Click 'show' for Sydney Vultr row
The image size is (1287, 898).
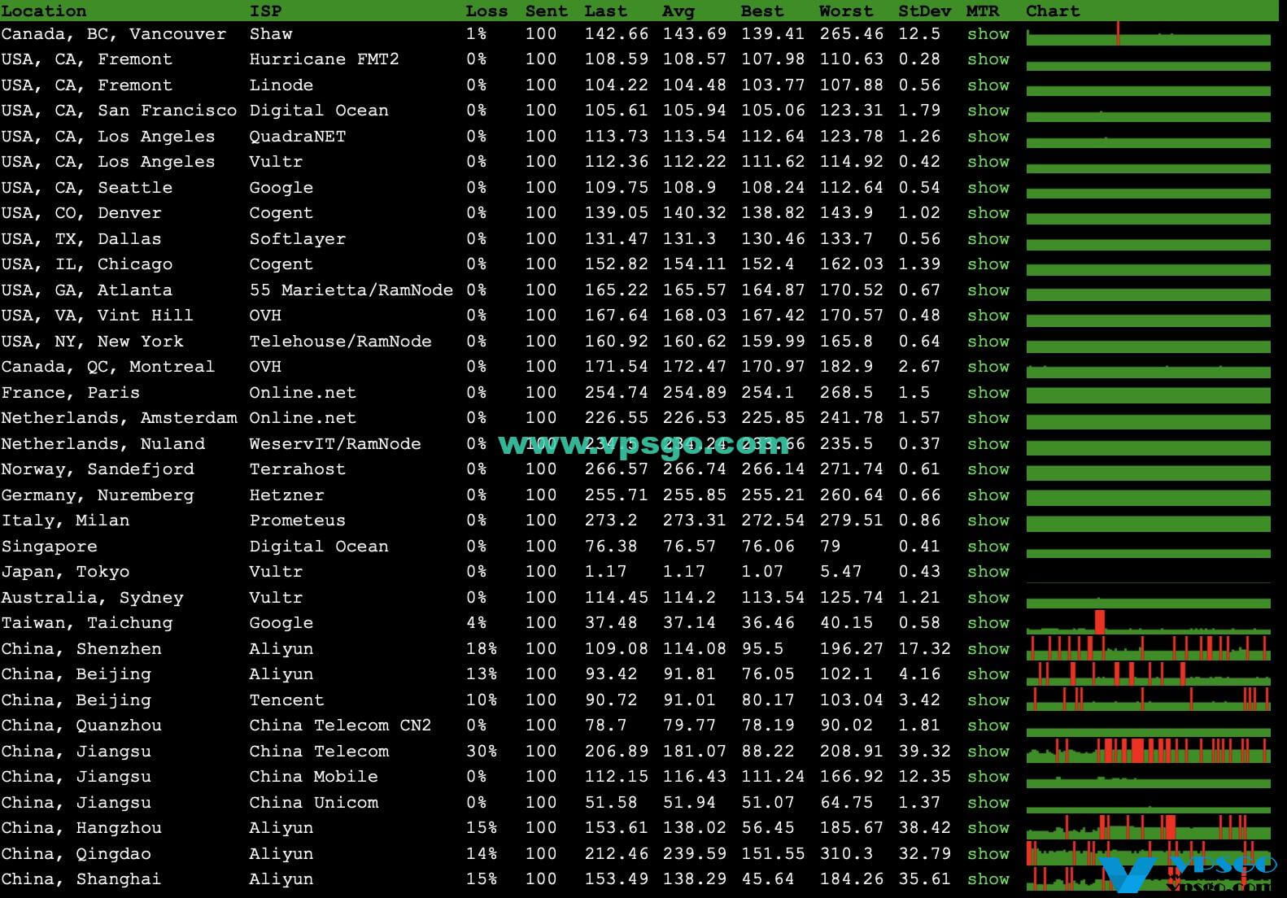pos(988,598)
